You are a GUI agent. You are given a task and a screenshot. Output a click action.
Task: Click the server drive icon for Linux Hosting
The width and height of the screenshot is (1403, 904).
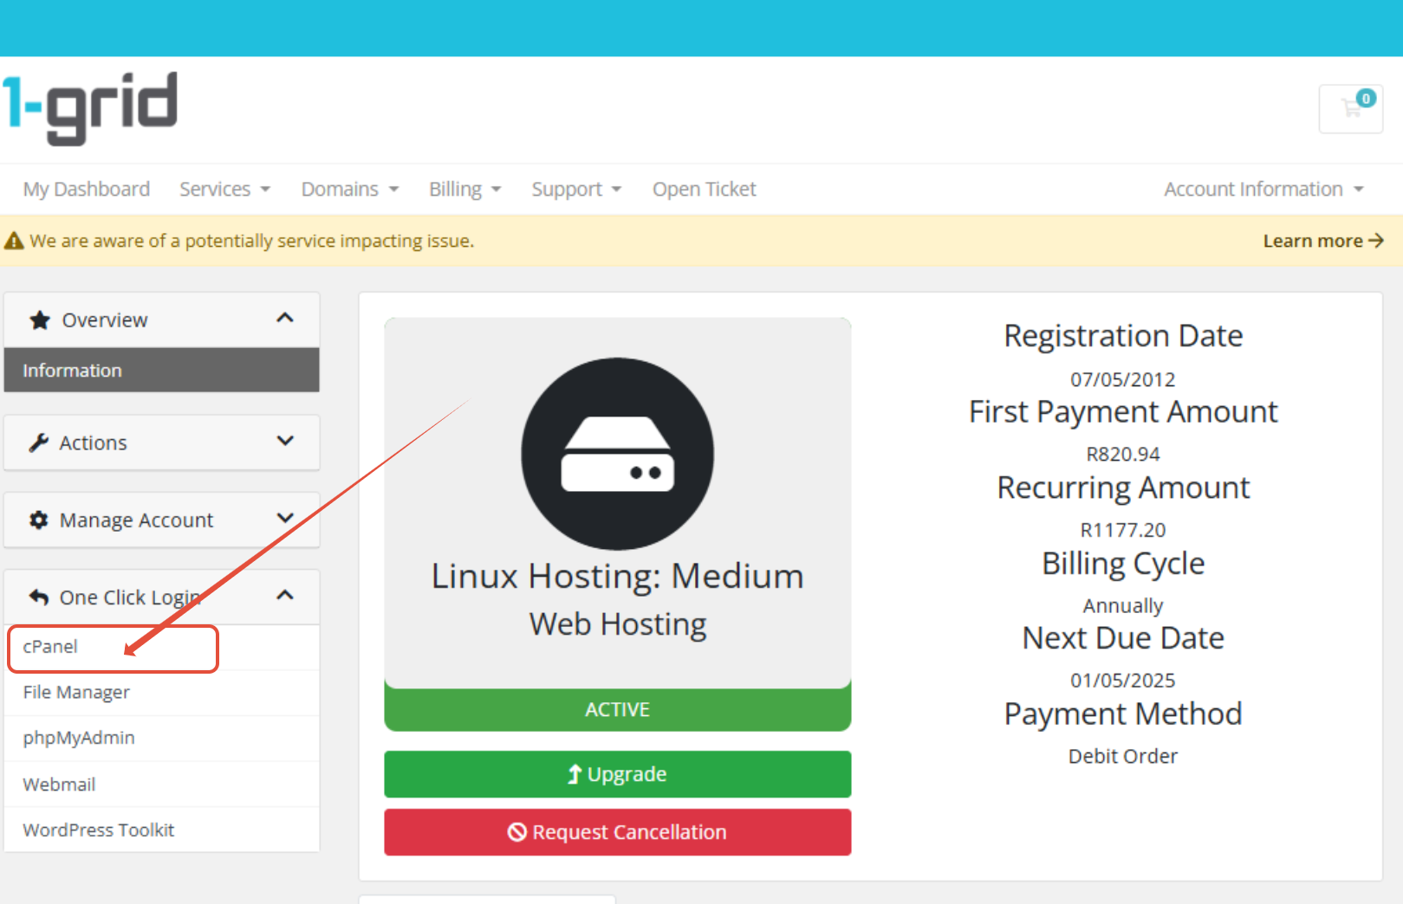click(x=617, y=454)
